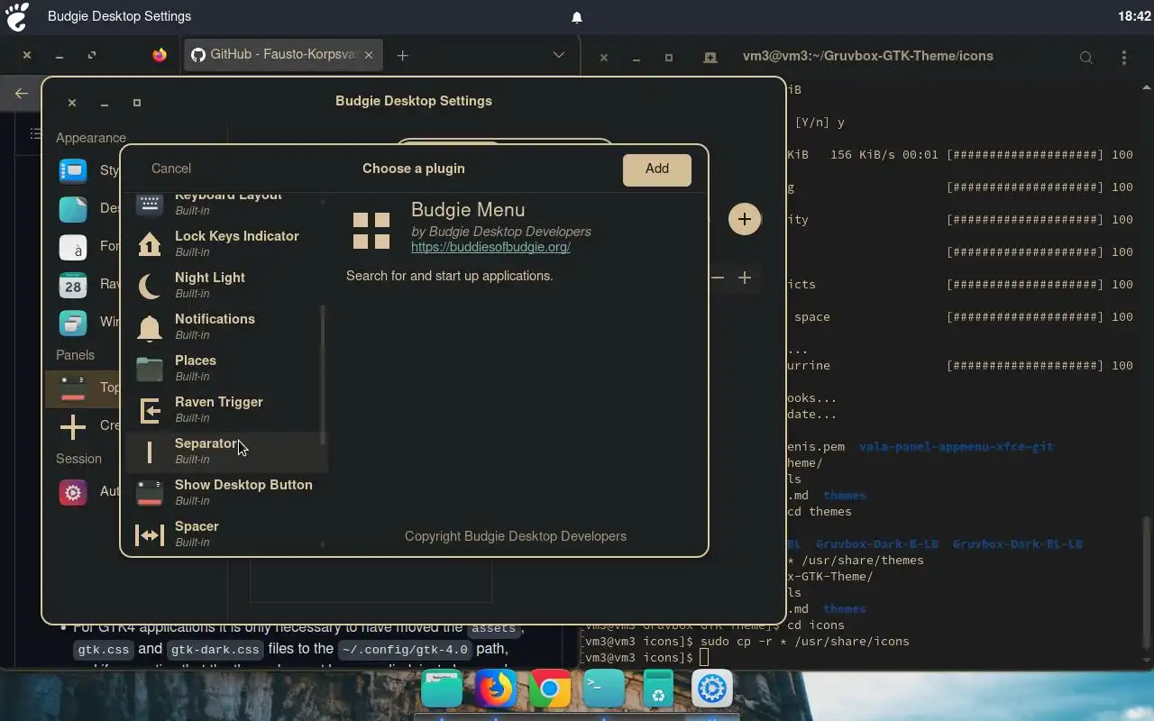Click the plus stepper button
1154x721 pixels.
coord(745,278)
